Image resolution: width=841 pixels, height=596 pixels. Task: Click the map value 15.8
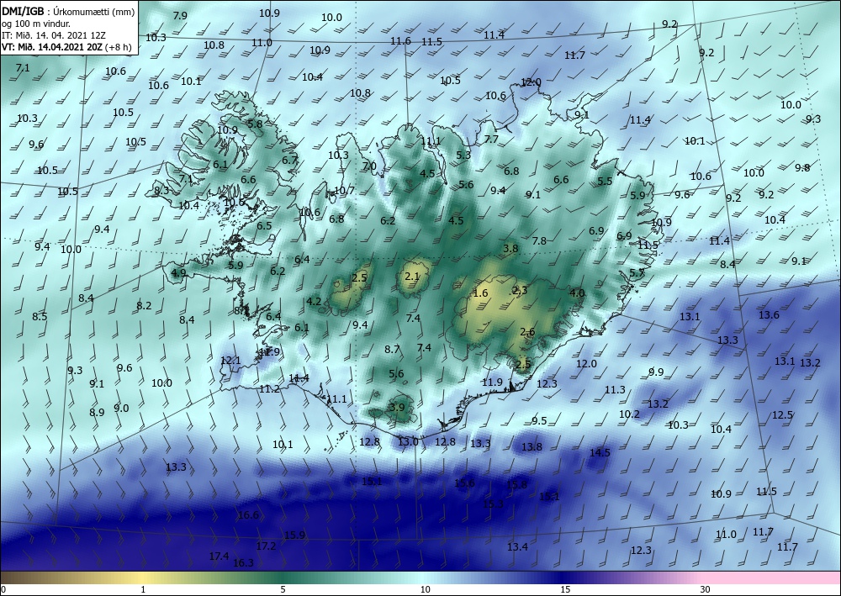[x=517, y=484]
